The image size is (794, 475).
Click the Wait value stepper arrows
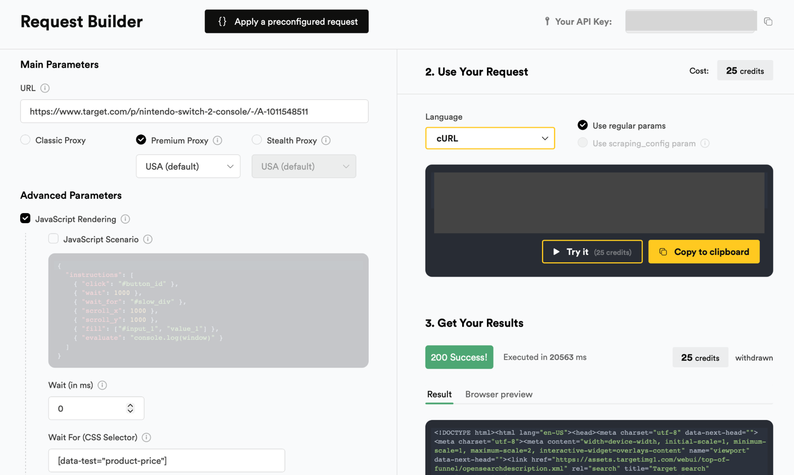click(130, 408)
